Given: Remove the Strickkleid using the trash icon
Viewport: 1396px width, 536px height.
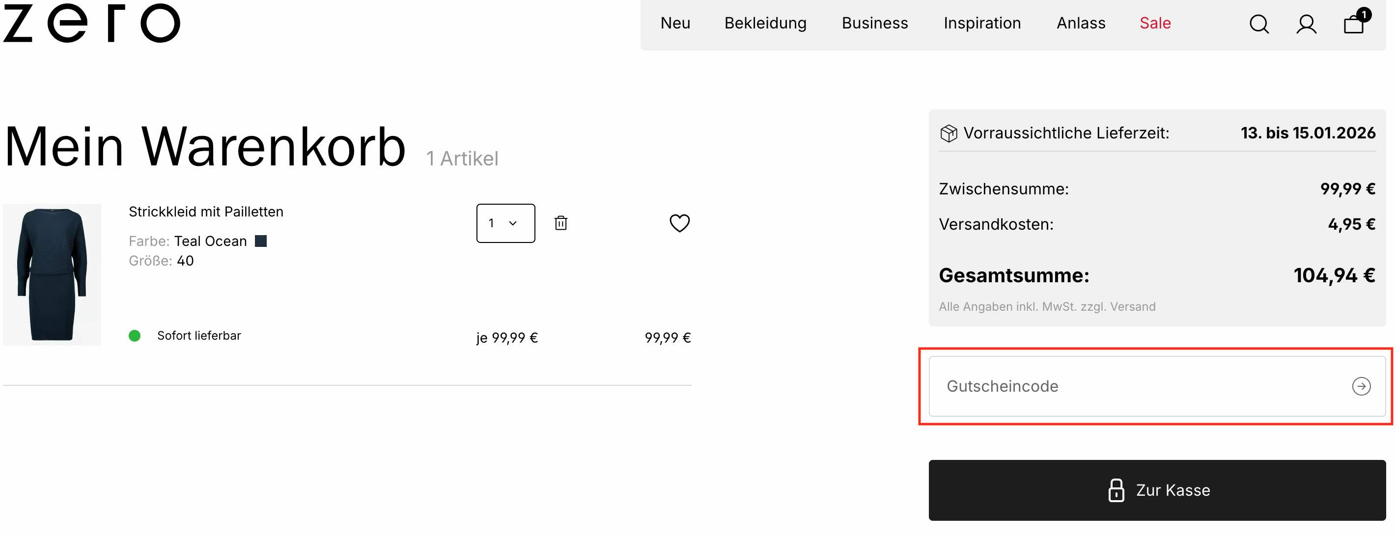Looking at the screenshot, I should pos(560,223).
